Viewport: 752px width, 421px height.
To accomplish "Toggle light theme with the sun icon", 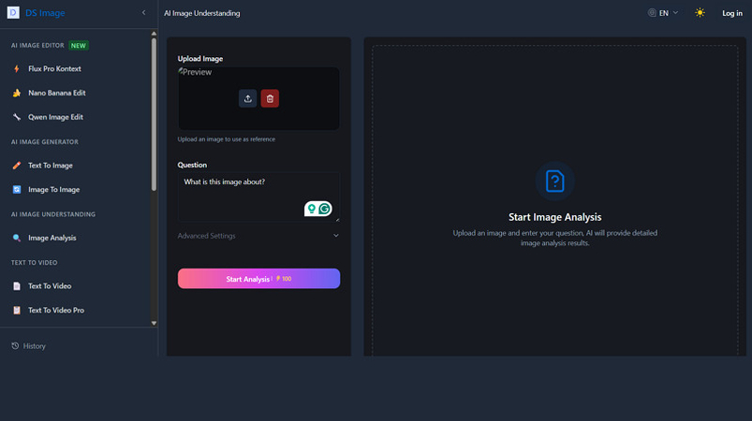I will click(700, 13).
